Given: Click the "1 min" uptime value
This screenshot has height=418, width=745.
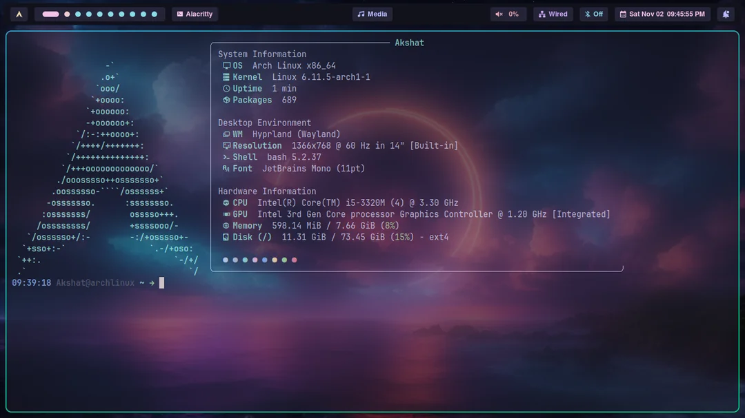Looking at the screenshot, I should (x=284, y=89).
